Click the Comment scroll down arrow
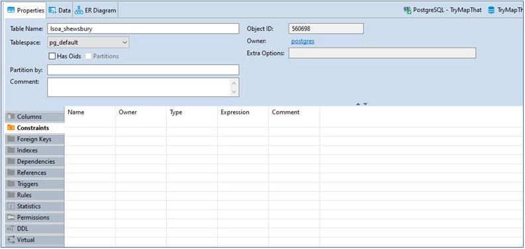525x249 pixels. click(x=234, y=92)
